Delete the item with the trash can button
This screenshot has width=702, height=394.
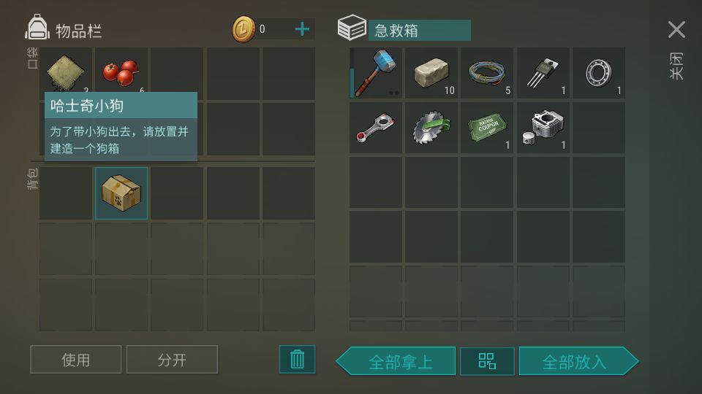click(298, 359)
